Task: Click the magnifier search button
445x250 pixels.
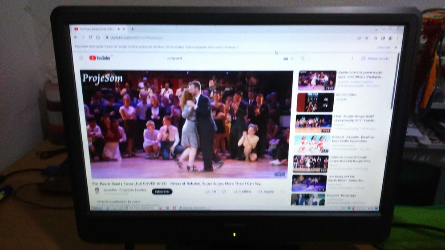Action: point(303,58)
